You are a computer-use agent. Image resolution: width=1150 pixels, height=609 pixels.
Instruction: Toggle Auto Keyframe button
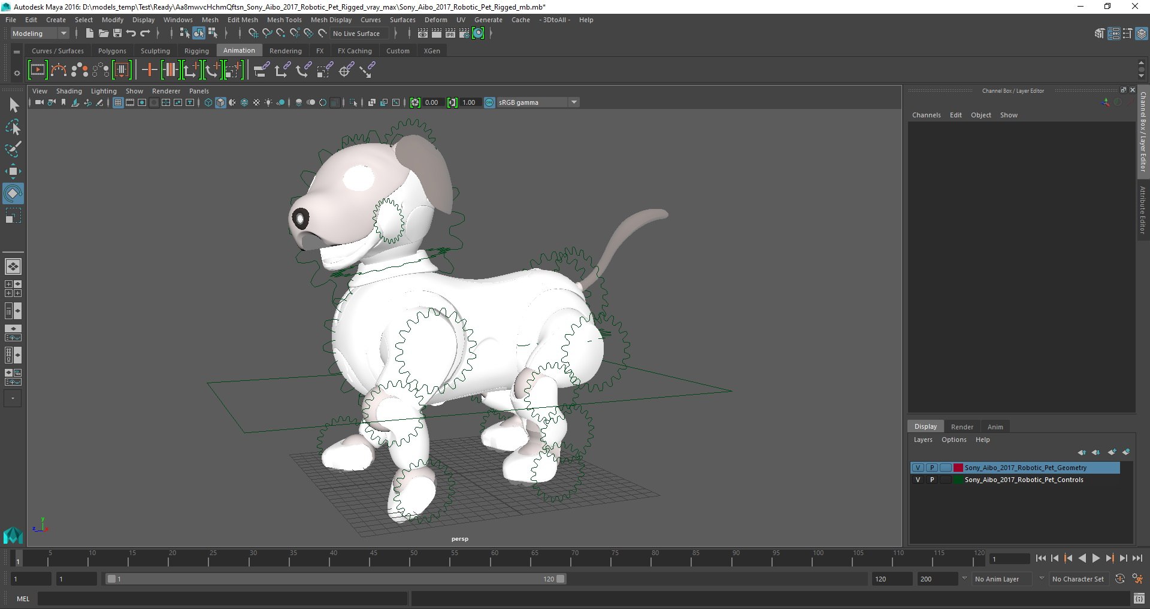click(x=1119, y=579)
